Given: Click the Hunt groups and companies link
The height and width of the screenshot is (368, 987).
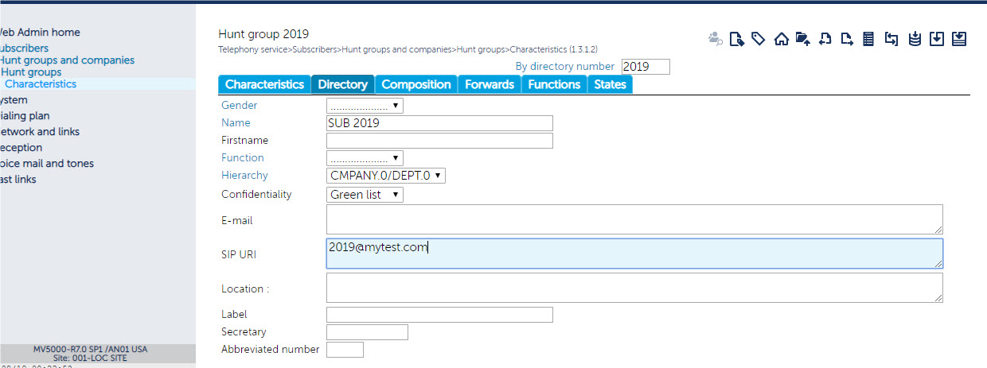Looking at the screenshot, I should tap(67, 60).
